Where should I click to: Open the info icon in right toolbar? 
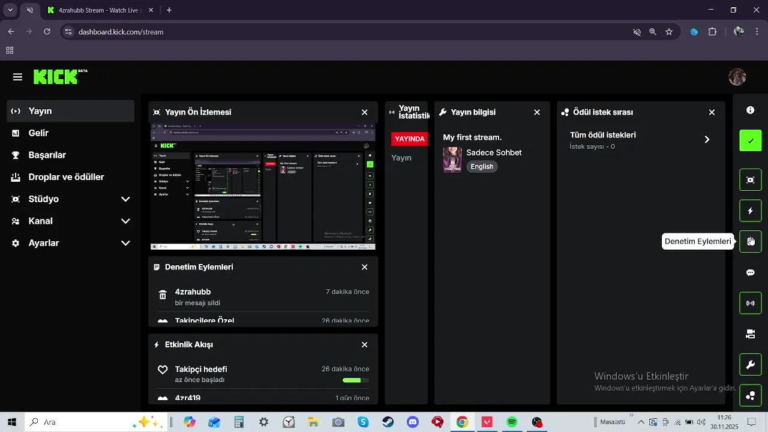(x=750, y=110)
